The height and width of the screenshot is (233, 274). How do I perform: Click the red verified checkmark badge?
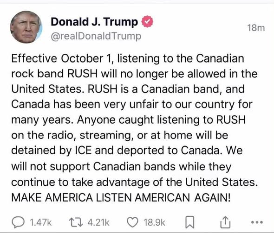coord(147,21)
